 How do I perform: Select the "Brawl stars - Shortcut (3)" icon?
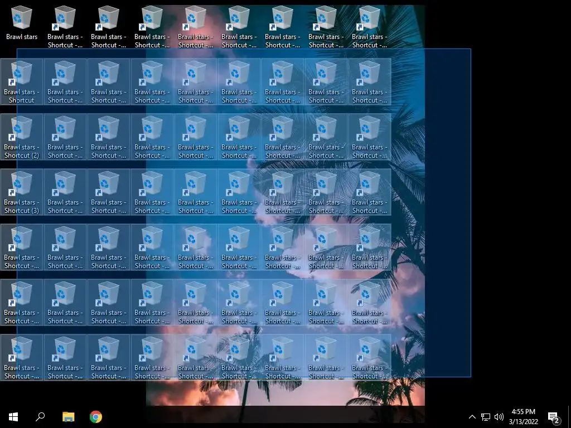pos(22,192)
